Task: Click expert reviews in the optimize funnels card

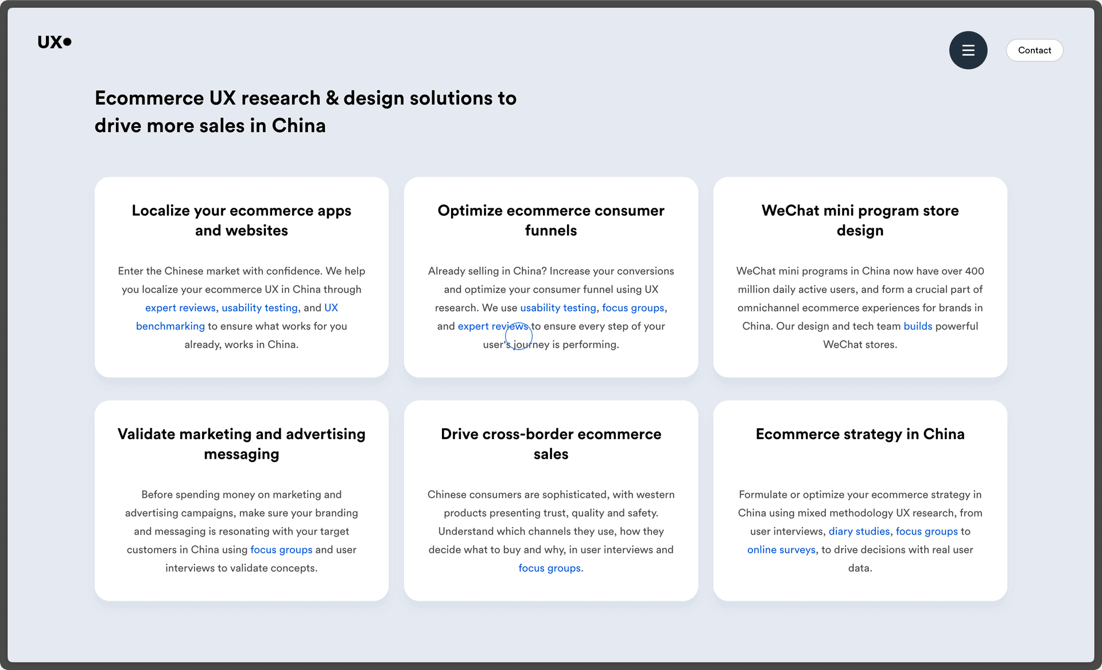Action: click(x=493, y=326)
